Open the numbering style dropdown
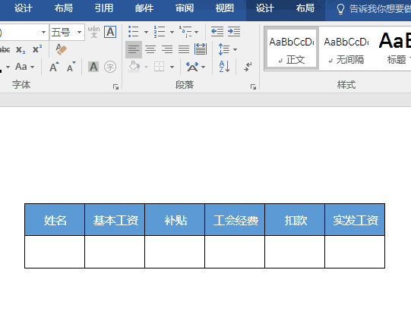The height and width of the screenshot is (314, 411). pos(172,32)
